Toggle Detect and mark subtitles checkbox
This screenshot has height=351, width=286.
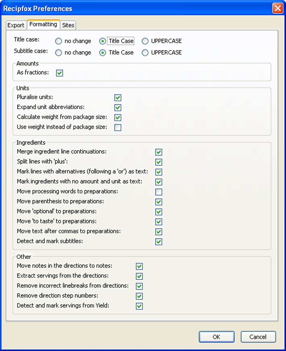click(159, 242)
